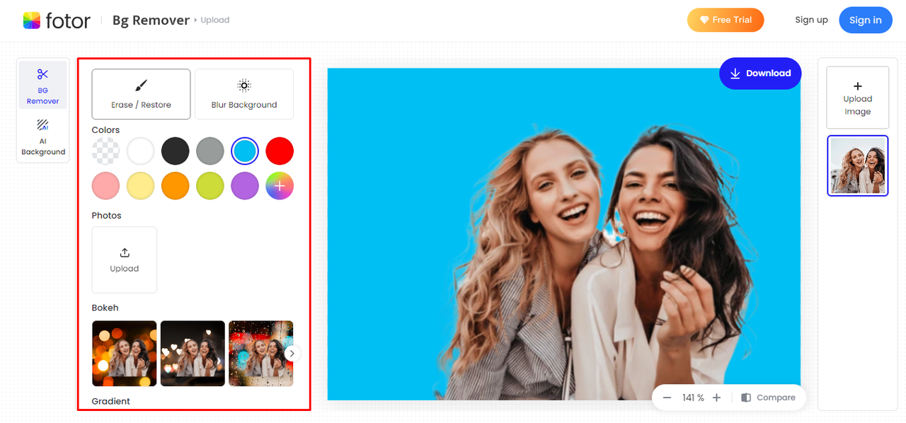This screenshot has height=423, width=906.
Task: Click the zoom out minus icon
Action: [667, 398]
